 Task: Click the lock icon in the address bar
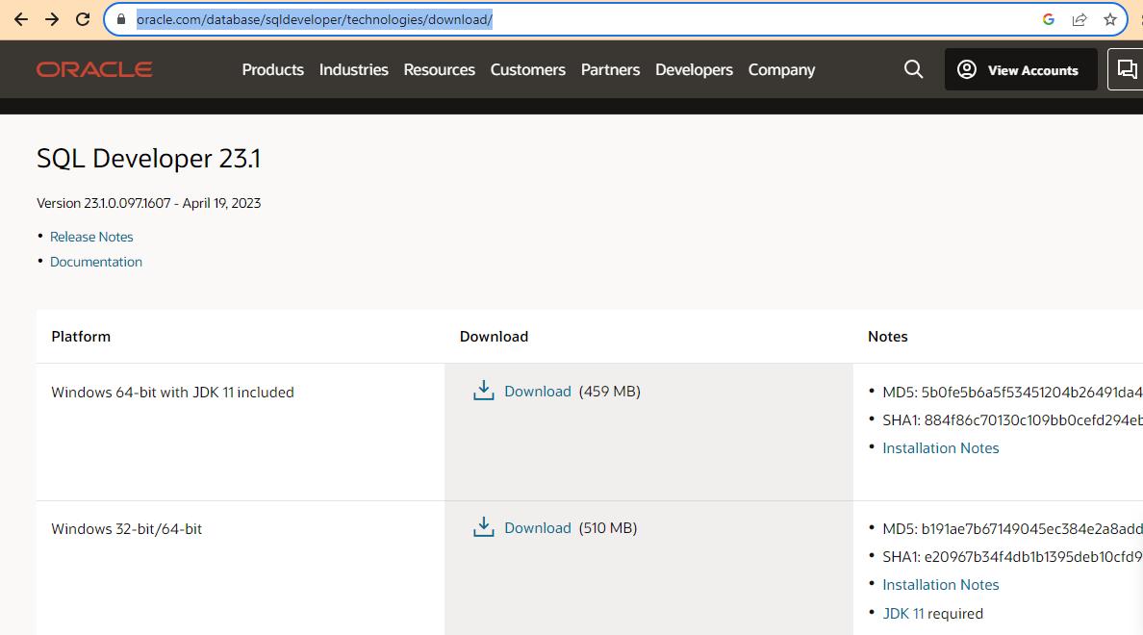(121, 19)
